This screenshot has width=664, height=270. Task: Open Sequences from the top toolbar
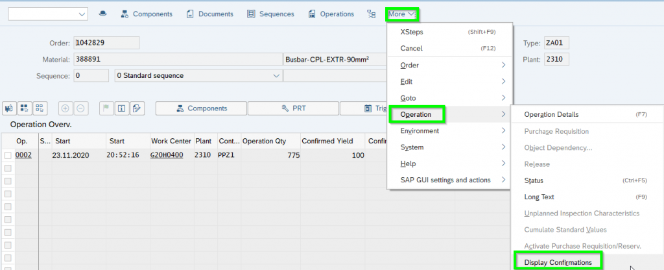270,14
